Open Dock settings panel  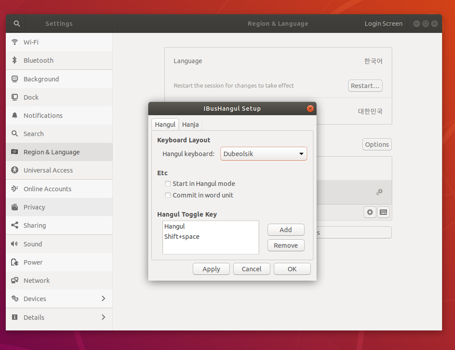(x=59, y=97)
